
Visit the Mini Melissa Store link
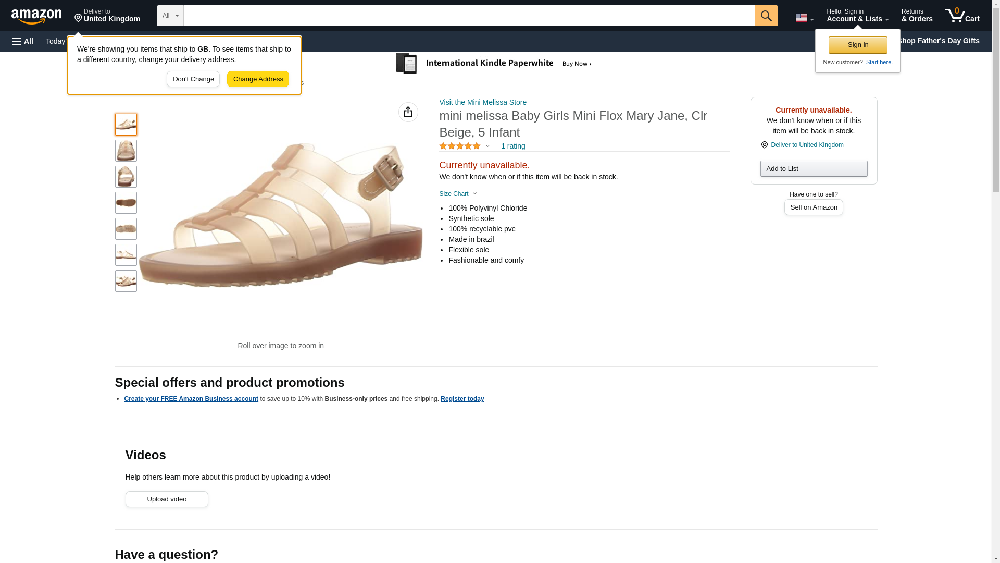tap(482, 102)
